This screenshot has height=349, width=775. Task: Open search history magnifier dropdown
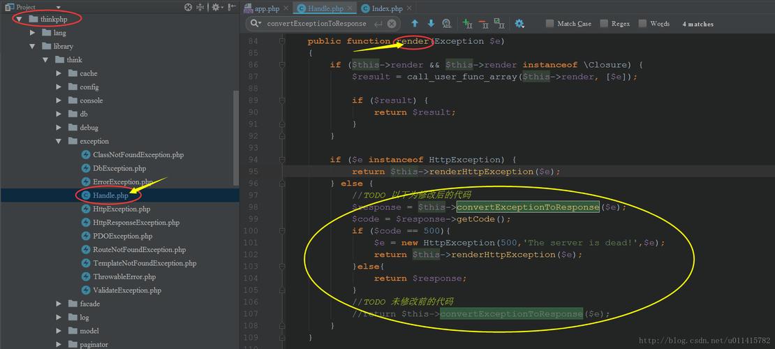[x=255, y=23]
